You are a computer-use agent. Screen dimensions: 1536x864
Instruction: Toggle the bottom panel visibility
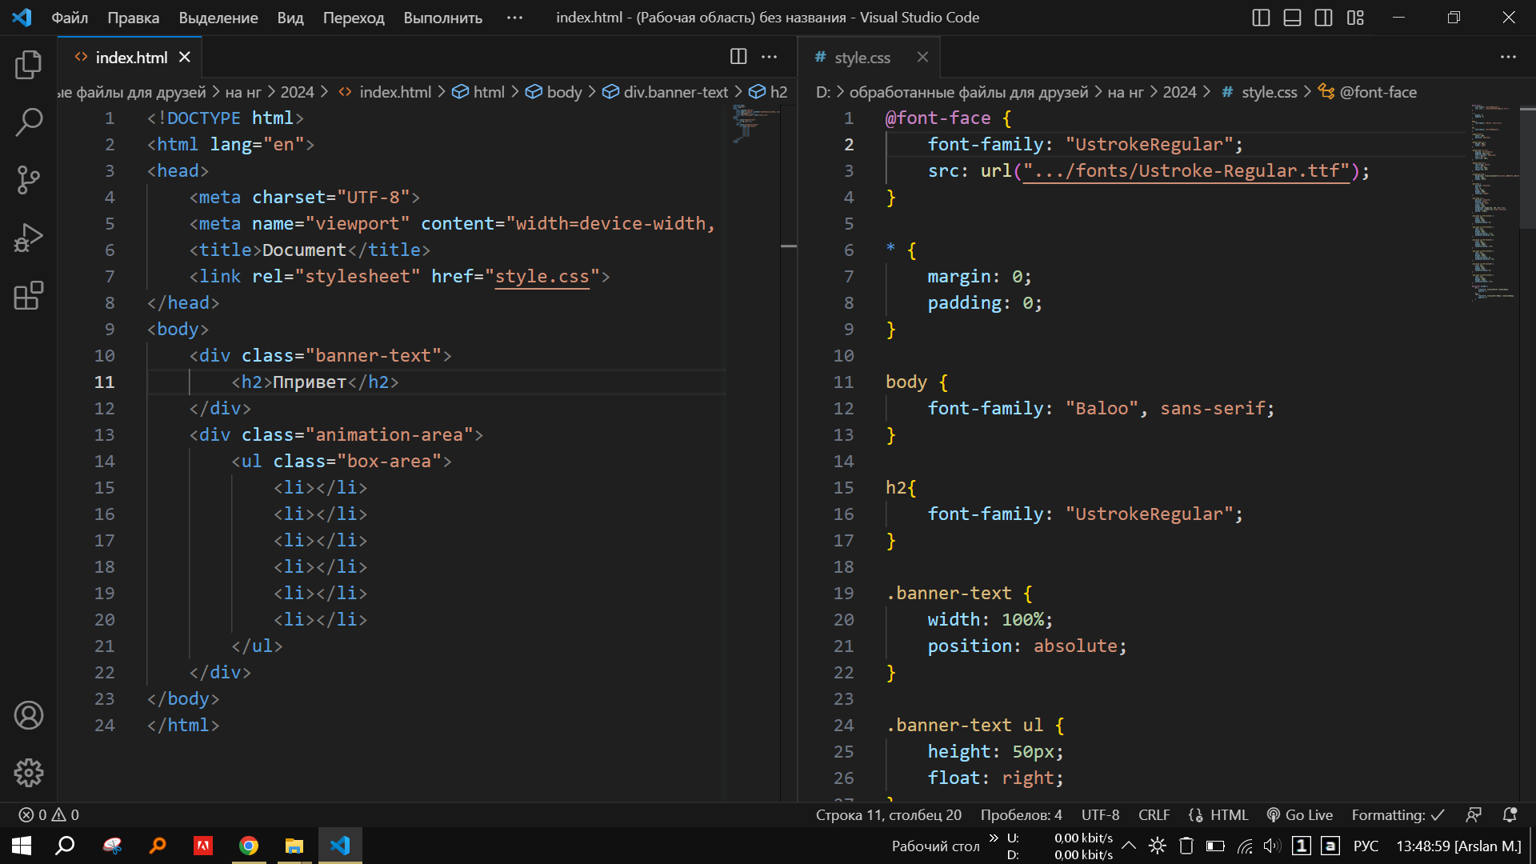point(1292,18)
